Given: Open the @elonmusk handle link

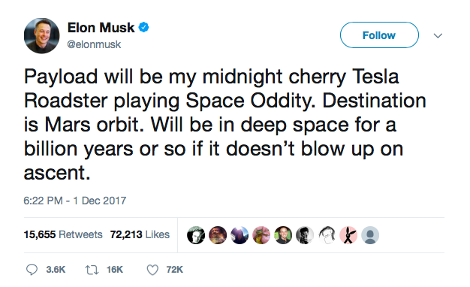Looking at the screenshot, I should pos(94,44).
